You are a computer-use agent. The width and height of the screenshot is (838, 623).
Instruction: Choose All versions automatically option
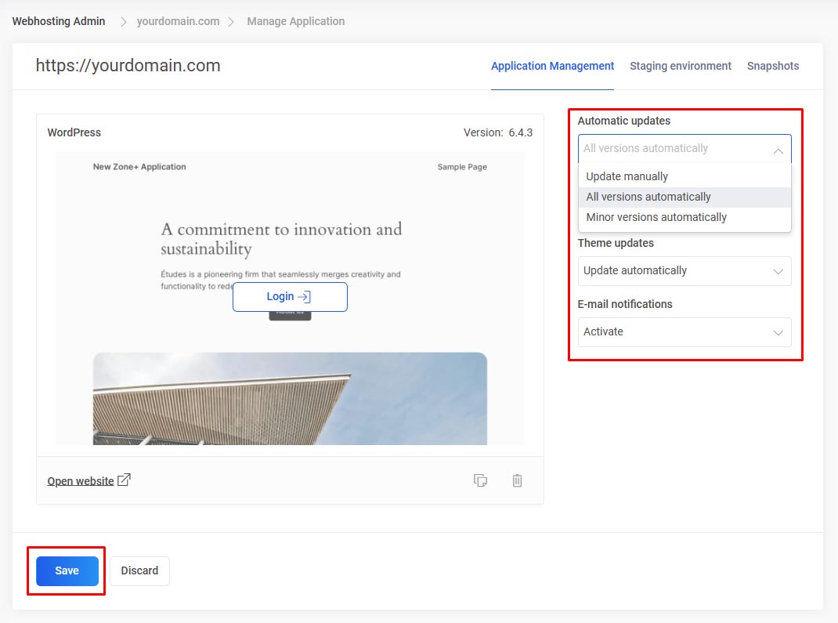(x=648, y=197)
